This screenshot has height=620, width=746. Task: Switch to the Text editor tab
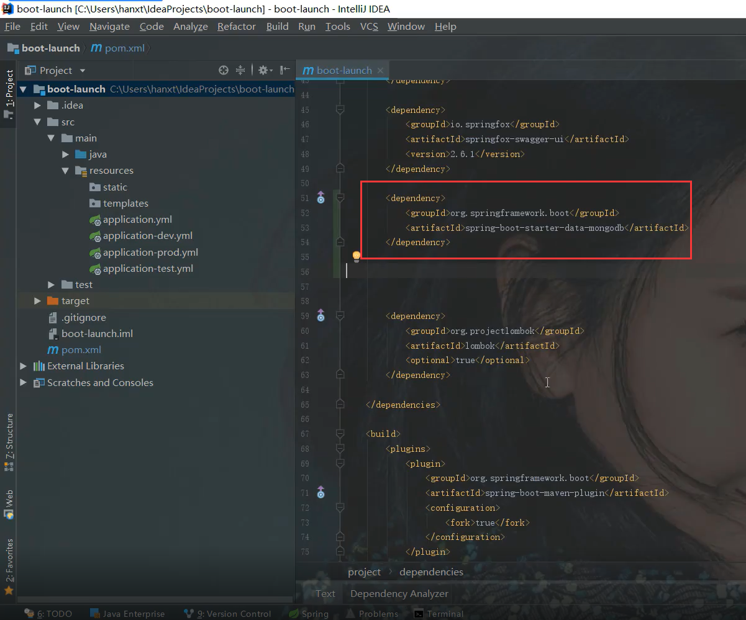[x=325, y=593]
